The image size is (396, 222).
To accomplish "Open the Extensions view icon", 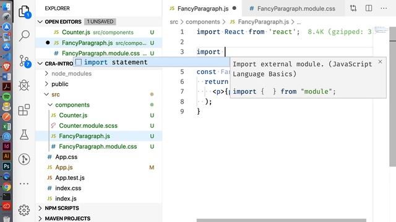I will (x=24, y=110).
